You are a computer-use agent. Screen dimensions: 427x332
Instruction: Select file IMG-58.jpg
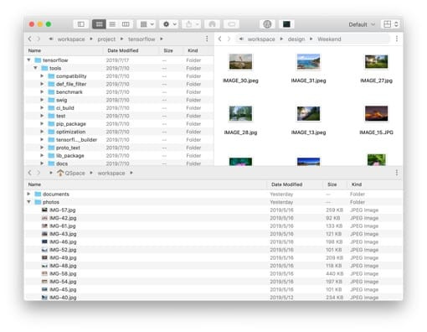coord(213,273)
